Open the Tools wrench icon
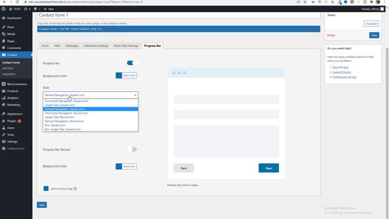This screenshot has height=219, width=389. (4, 135)
